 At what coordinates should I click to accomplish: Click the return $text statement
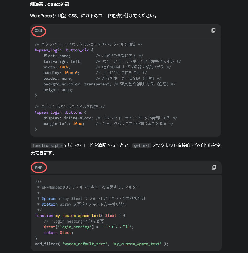pos(58,233)
